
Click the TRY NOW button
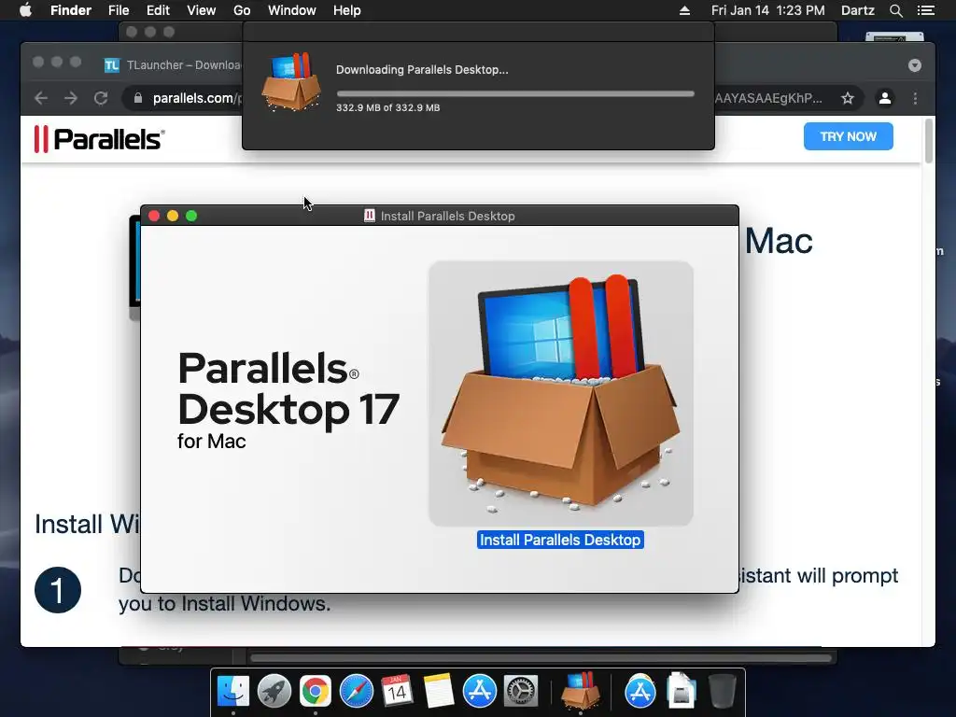848,136
